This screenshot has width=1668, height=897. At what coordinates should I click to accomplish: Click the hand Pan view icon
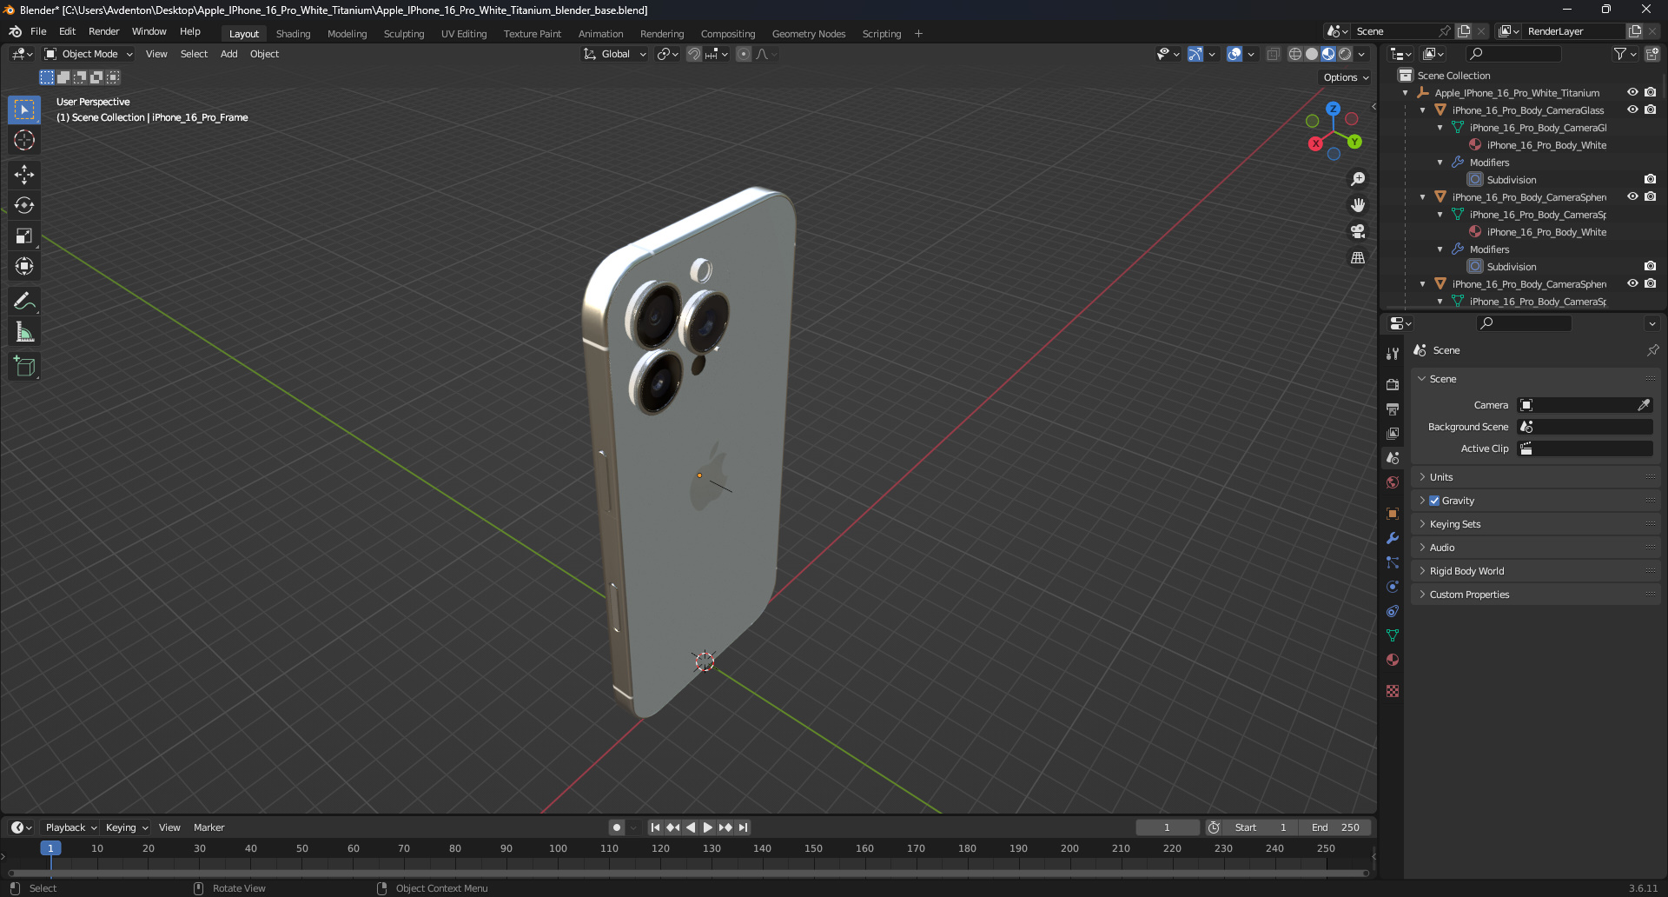(1357, 205)
